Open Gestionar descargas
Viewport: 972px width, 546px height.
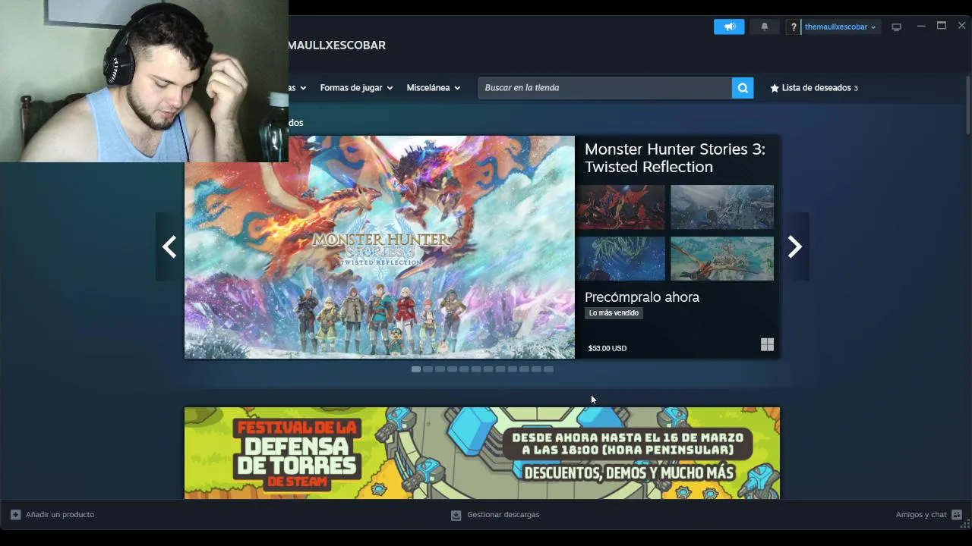point(495,515)
